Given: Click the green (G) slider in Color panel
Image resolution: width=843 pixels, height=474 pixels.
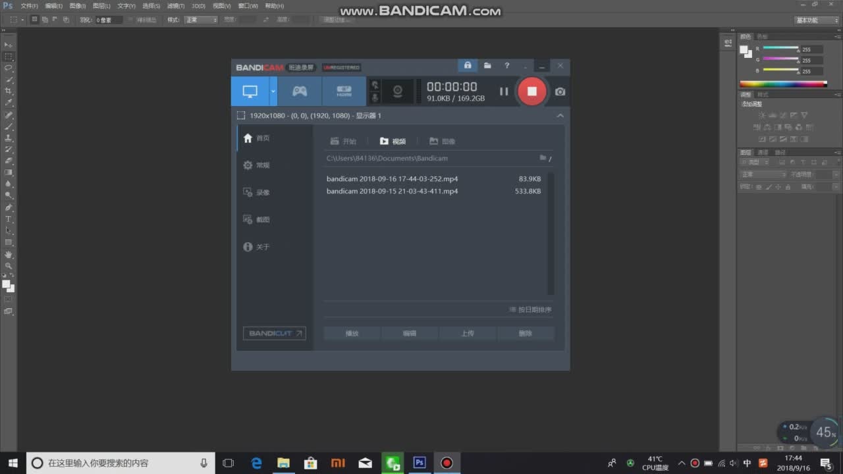Looking at the screenshot, I should [x=780, y=59].
